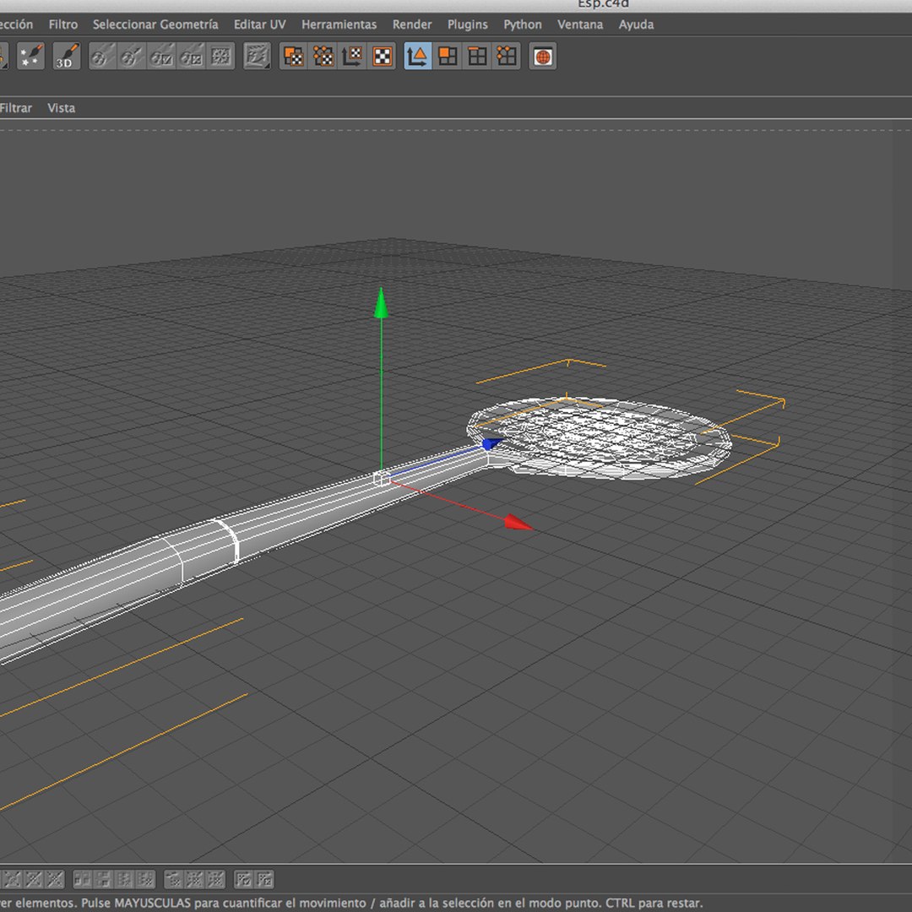Open the Python menu
Viewport: 912px width, 912px height.
523,24
